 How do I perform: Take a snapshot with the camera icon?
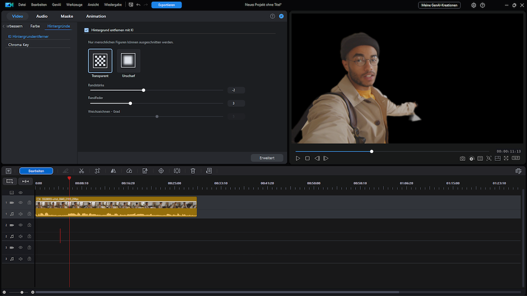click(462, 158)
